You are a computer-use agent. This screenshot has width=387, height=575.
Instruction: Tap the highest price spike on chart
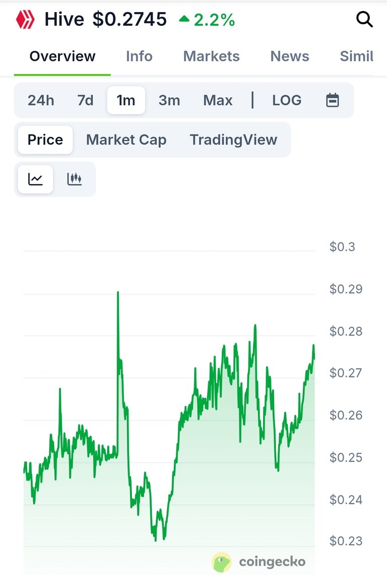click(x=118, y=292)
